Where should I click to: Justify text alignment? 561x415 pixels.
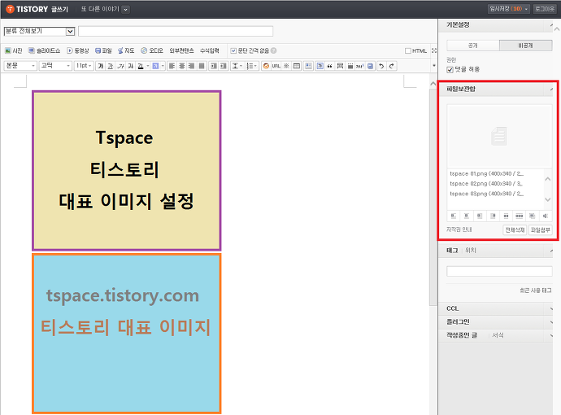click(202, 66)
